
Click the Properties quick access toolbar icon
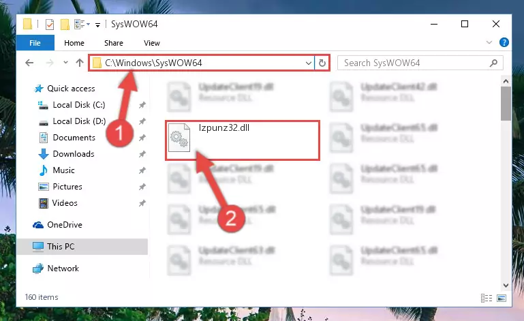tap(50, 24)
